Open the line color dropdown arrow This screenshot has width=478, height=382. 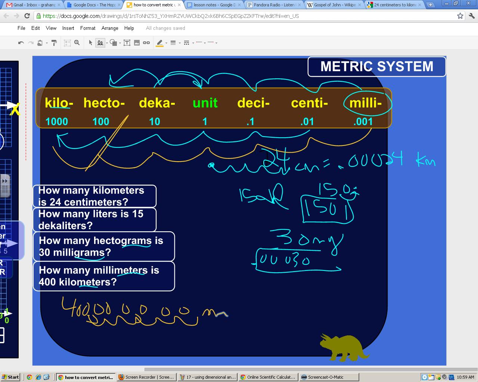(166, 43)
